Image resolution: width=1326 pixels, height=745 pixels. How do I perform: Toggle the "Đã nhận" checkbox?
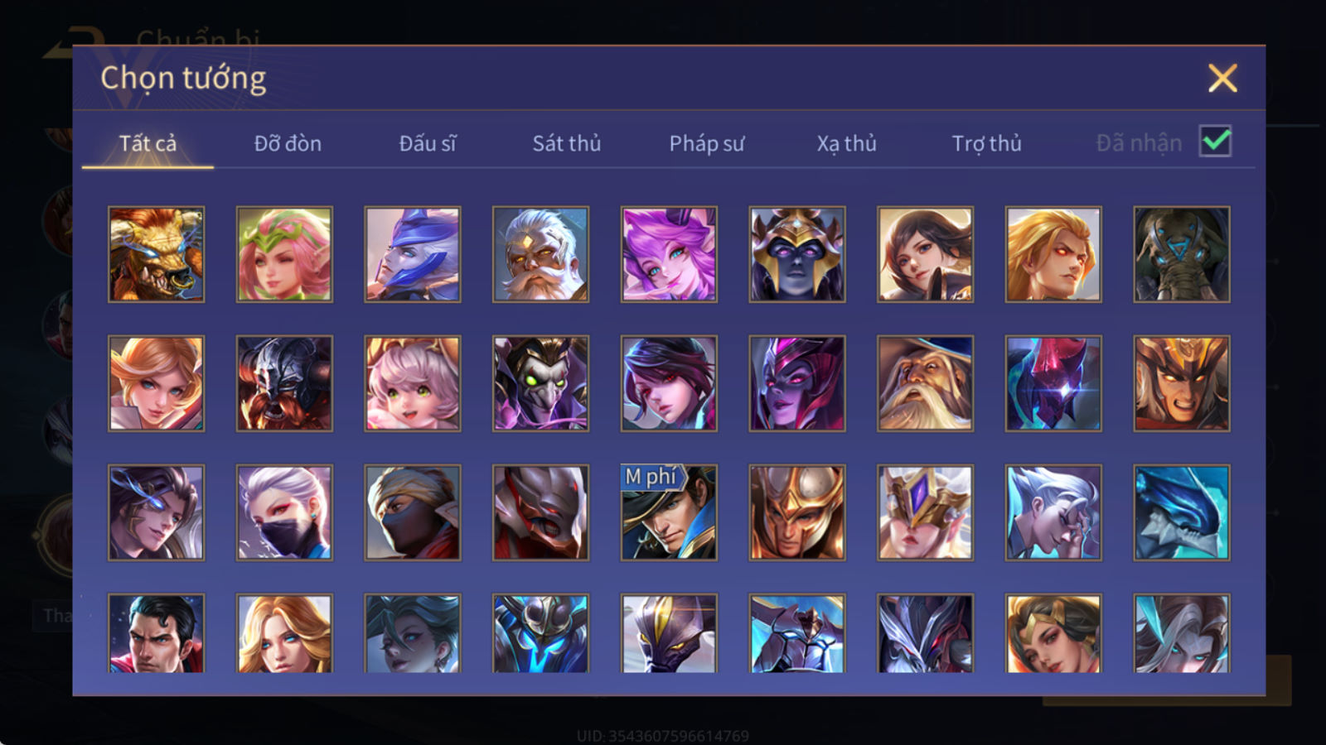click(x=1215, y=142)
